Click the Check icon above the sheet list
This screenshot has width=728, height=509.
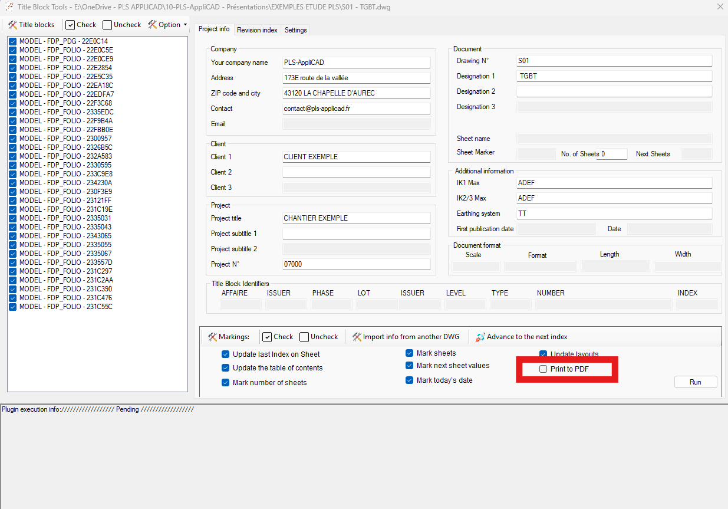coord(70,25)
